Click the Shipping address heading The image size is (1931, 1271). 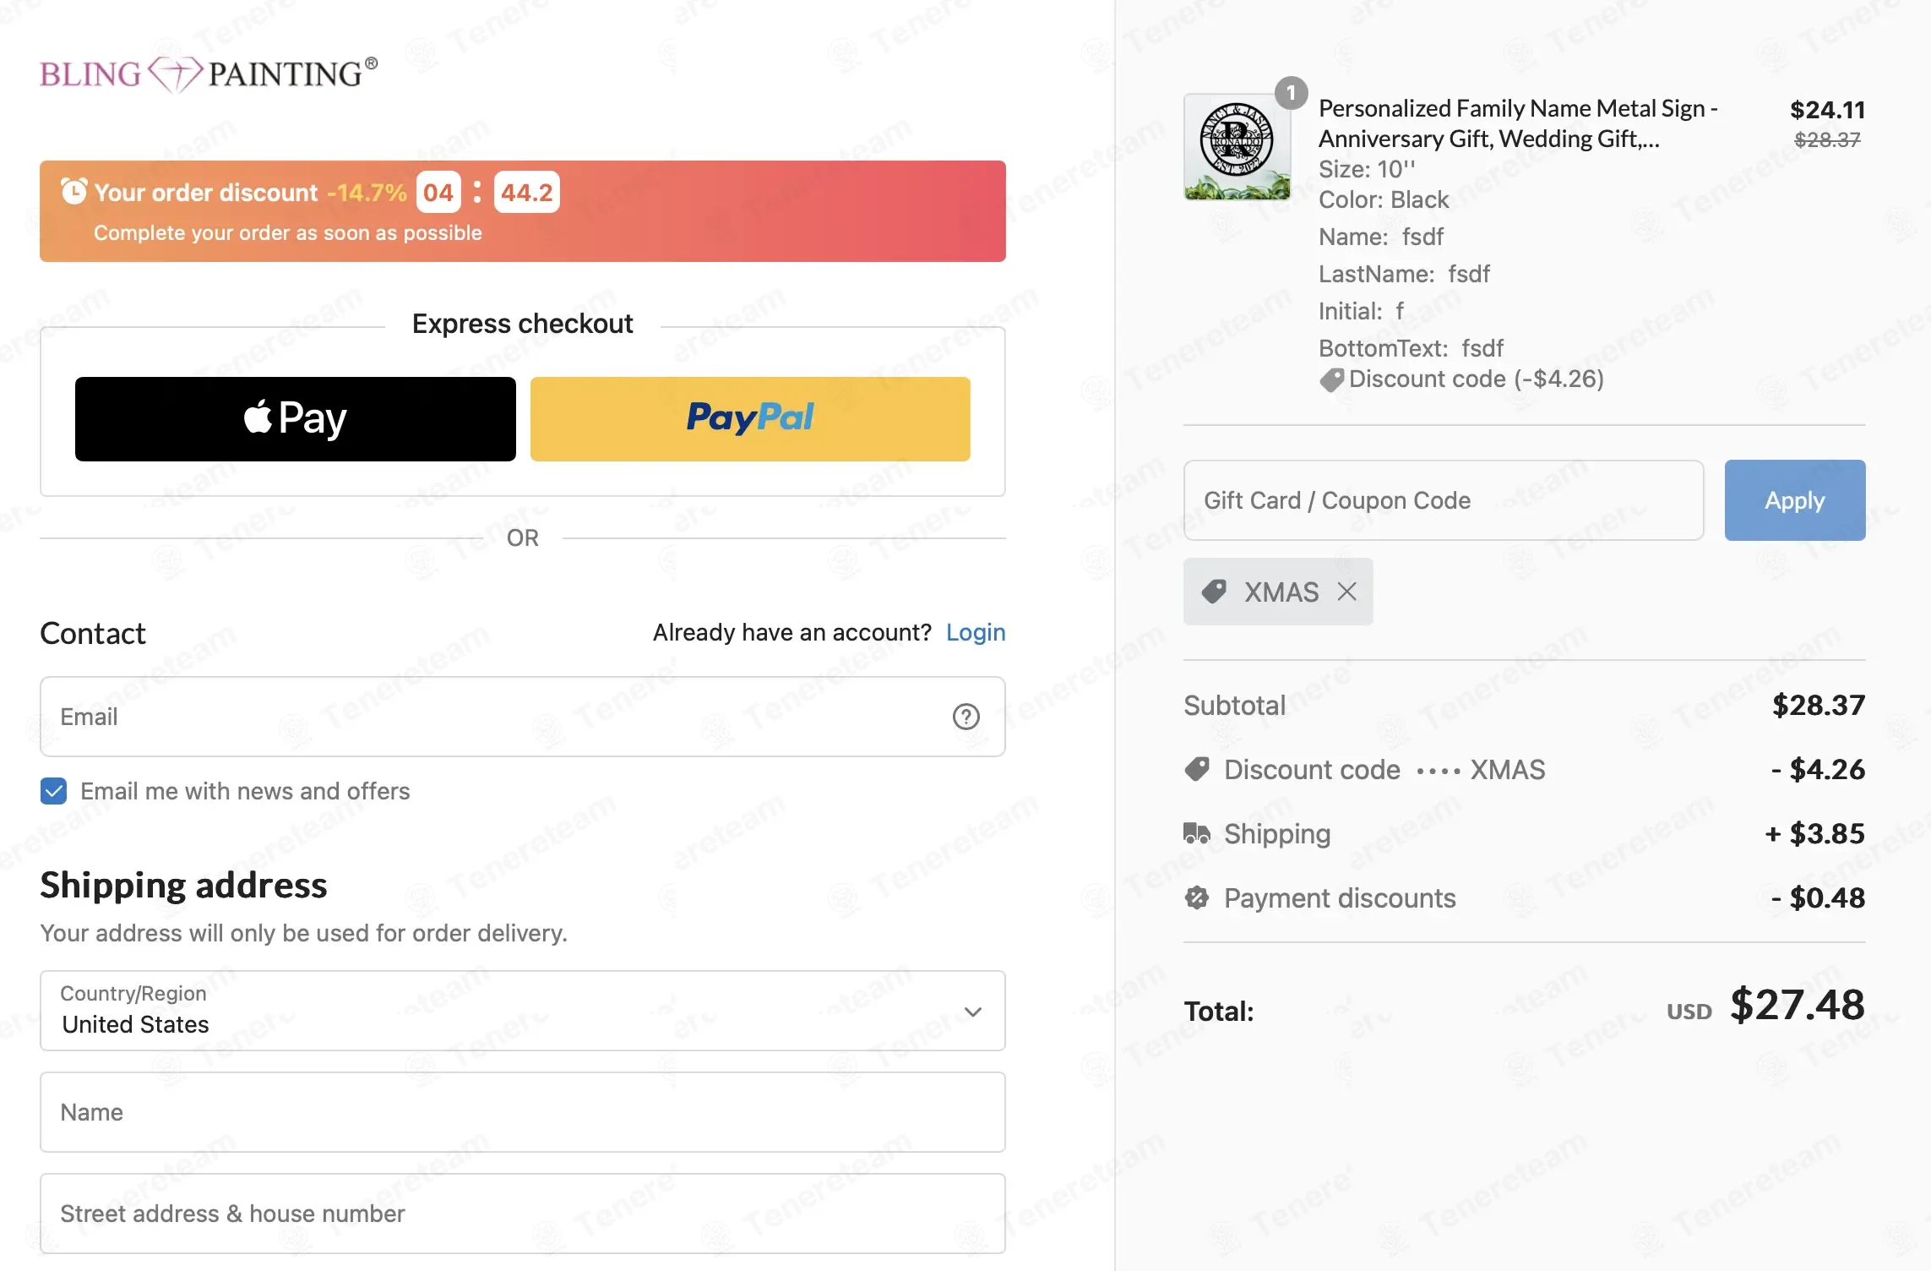(x=183, y=885)
